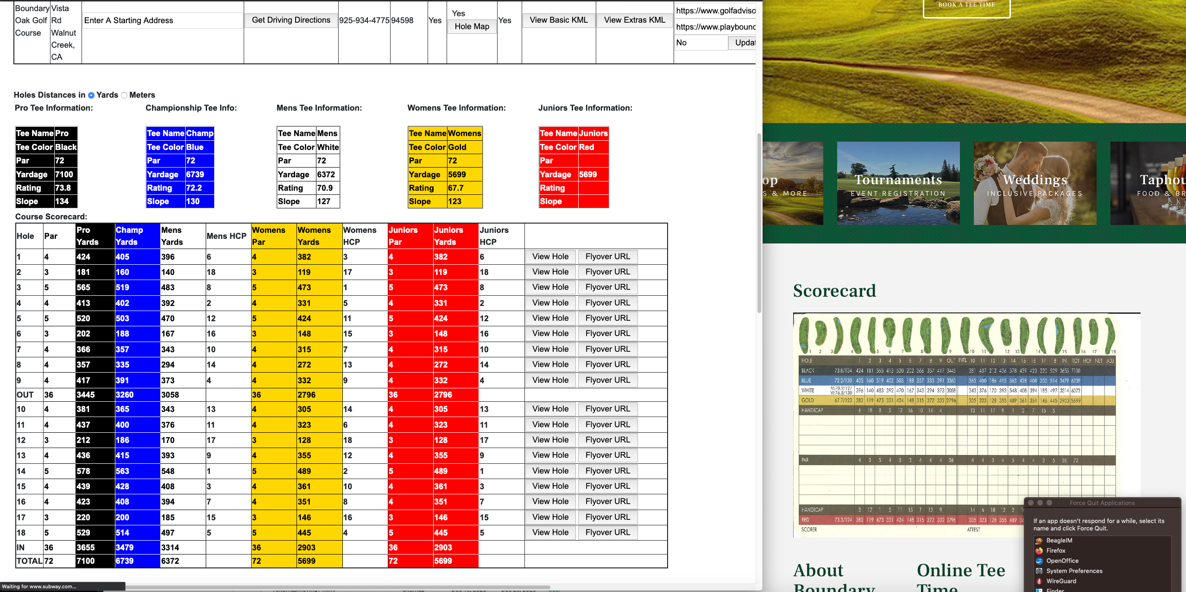Click the golfadvisor URL text field
This screenshot has height=592, width=1186.
click(715, 11)
